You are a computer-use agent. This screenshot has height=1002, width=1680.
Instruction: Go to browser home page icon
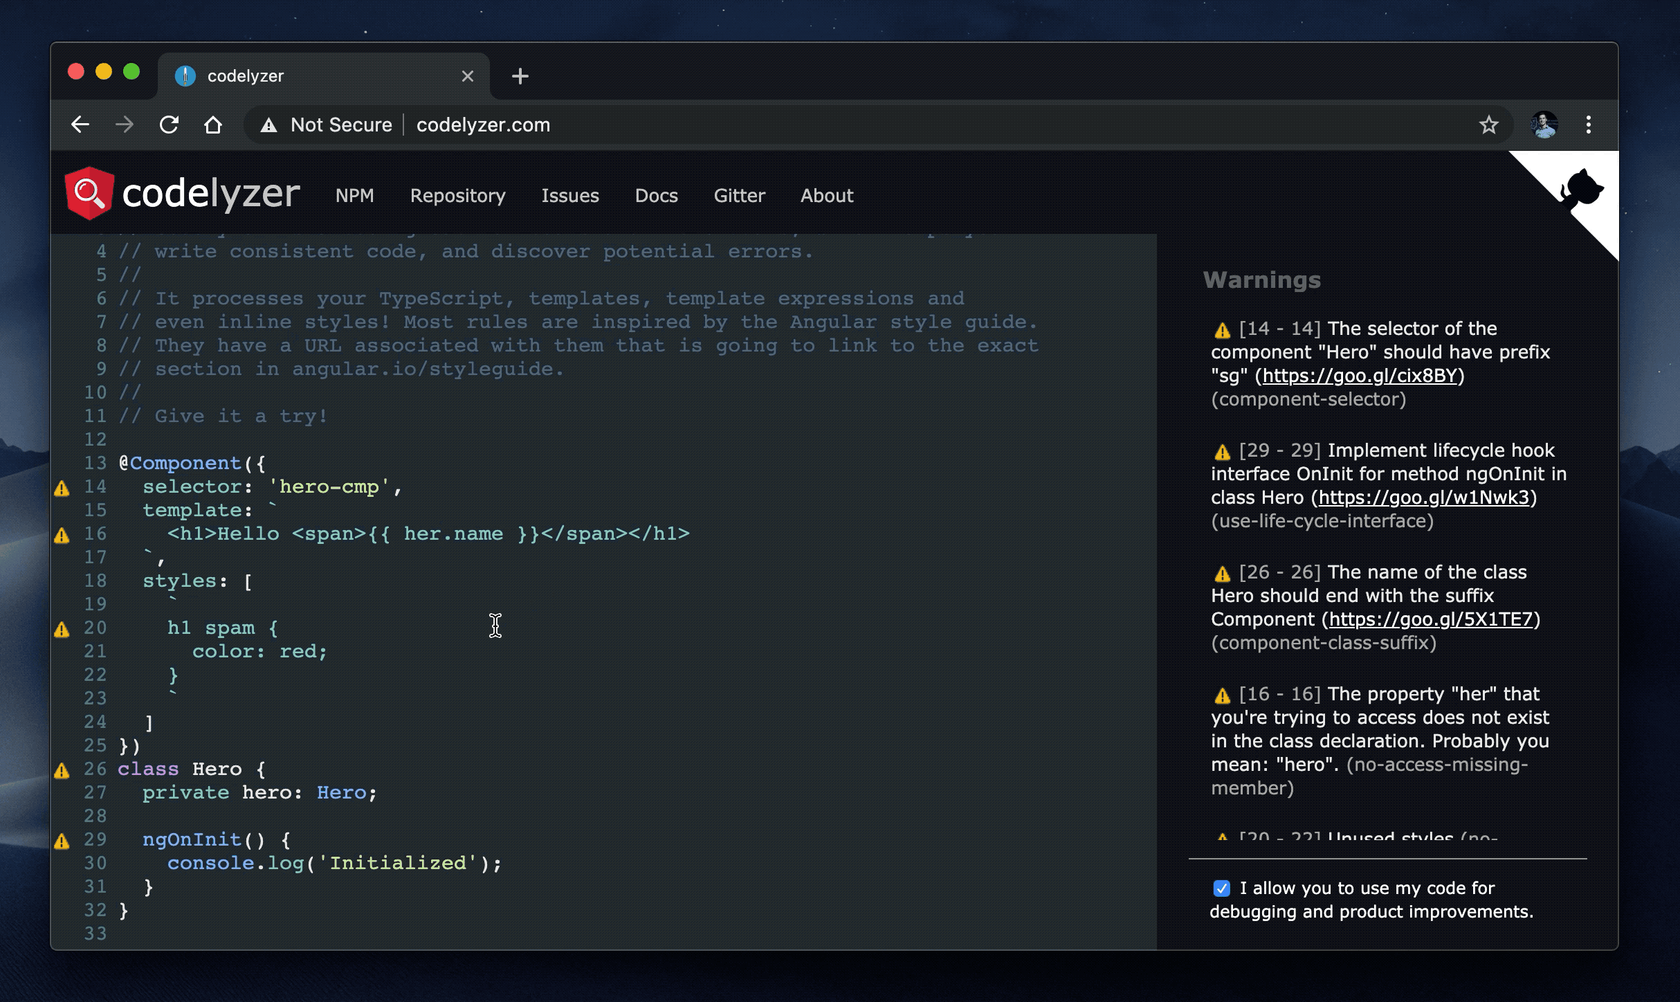point(213,125)
